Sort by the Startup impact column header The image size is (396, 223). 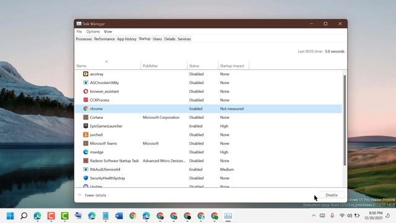coord(233,65)
